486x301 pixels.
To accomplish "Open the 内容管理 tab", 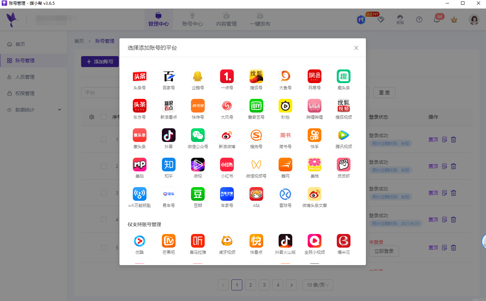I will click(226, 19).
